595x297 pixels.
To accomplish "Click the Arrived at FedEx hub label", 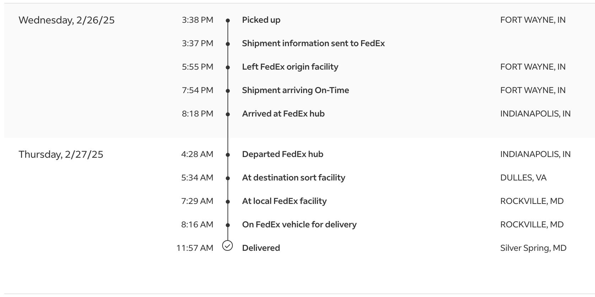I will pyautogui.click(x=283, y=114).
